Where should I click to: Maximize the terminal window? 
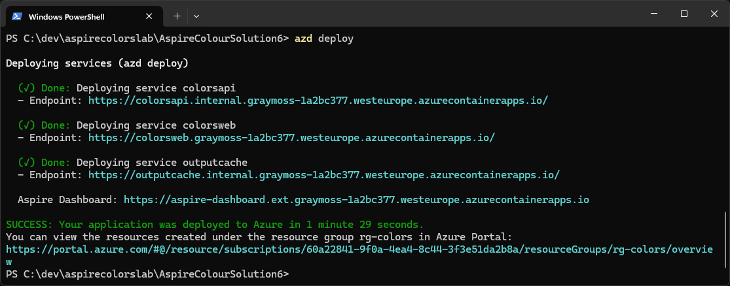(x=684, y=14)
